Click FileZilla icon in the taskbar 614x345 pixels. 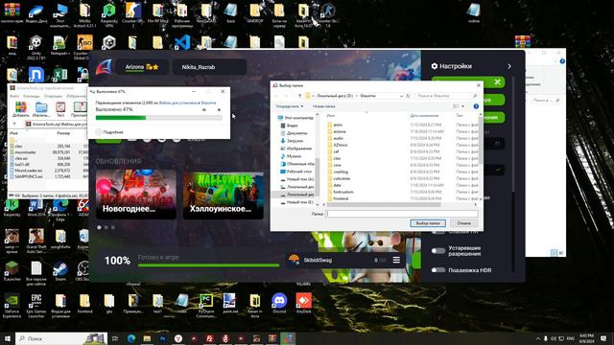209,338
